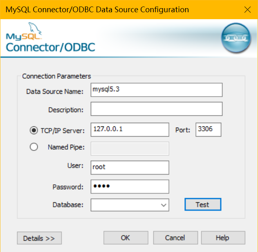The image size is (258, 252).
Task: Click the empty Description field
Action: (157, 109)
